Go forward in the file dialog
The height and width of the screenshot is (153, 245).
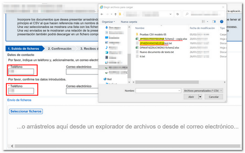[x=107, y=14]
